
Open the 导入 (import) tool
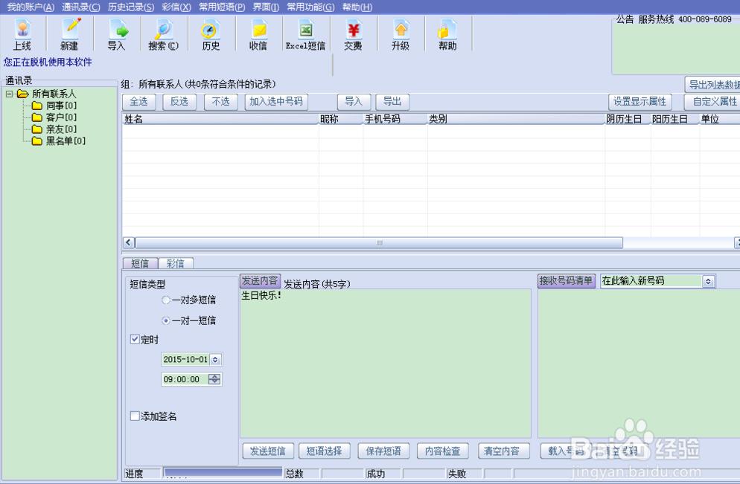[117, 33]
